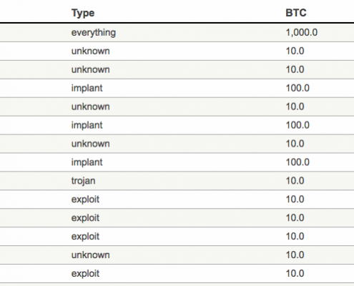Select the unknown cell directly below everything
354x286 pixels.
pos(91,51)
